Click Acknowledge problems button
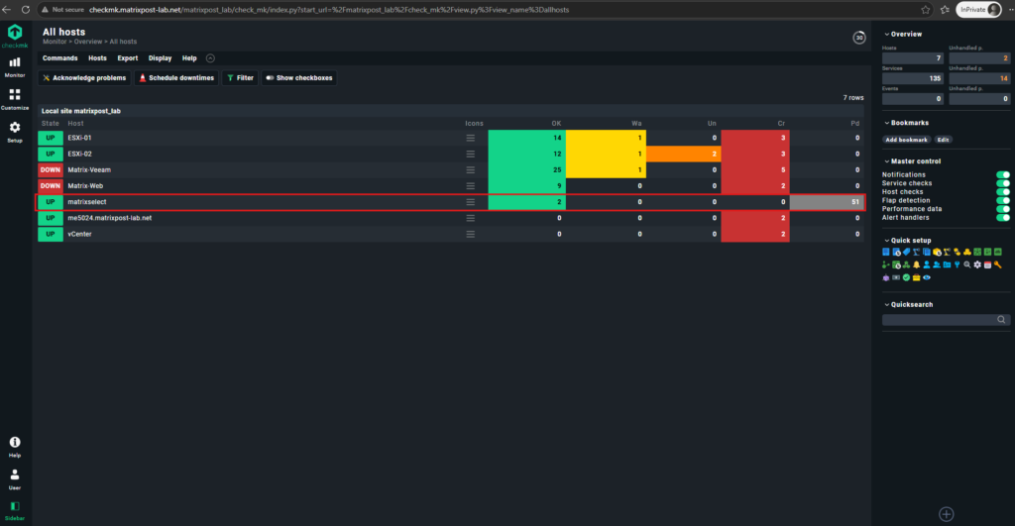Screen dimensions: 1015x526 [x=84, y=77]
